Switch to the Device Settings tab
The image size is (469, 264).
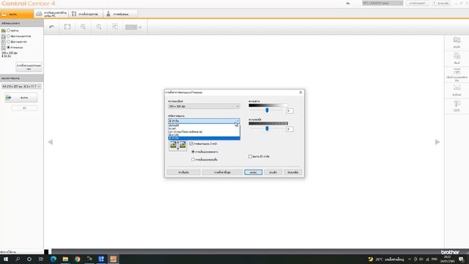(x=86, y=14)
